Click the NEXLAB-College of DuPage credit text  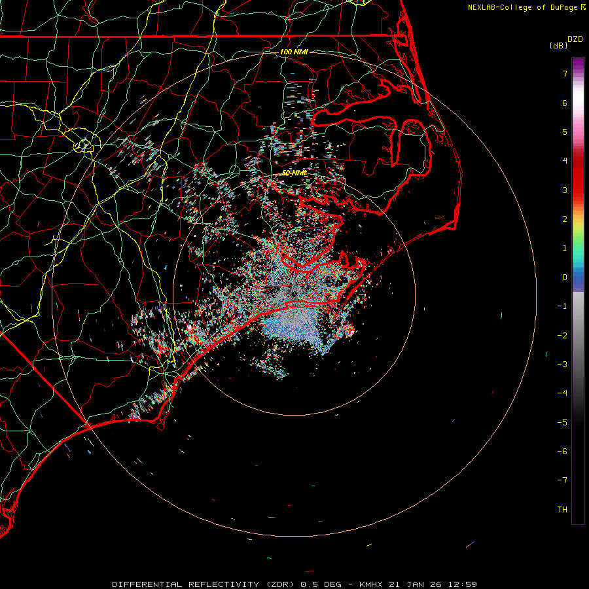(x=524, y=7)
